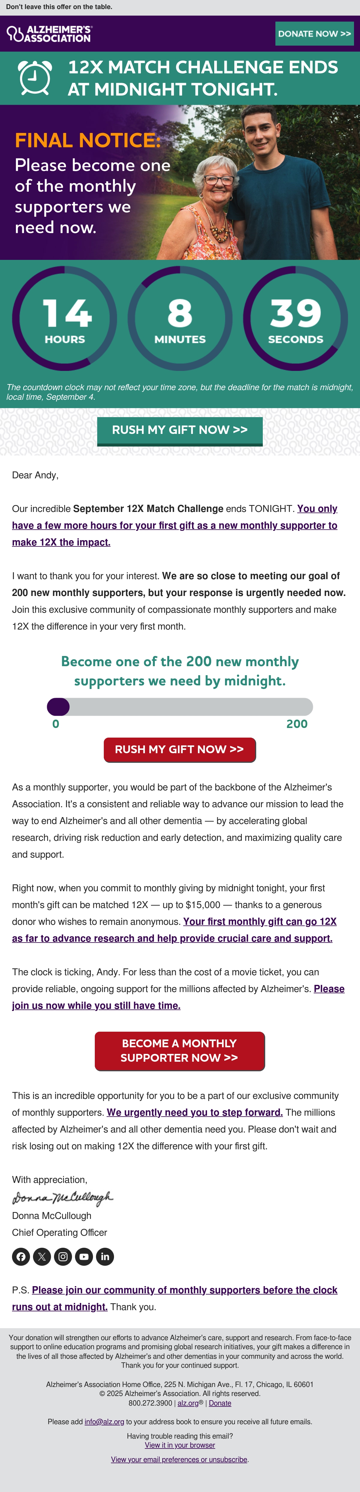This screenshot has height=1492, width=360.
Task: Click the supporter goal progress bar
Action: (x=179, y=707)
